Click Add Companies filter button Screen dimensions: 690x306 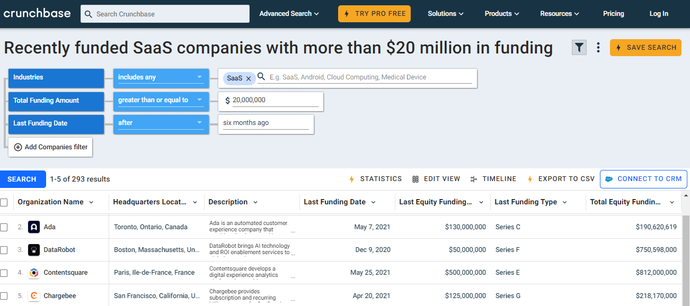(x=51, y=147)
